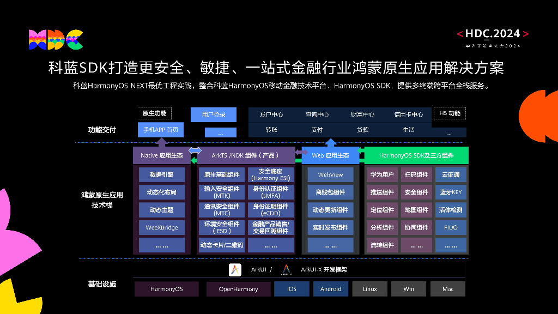The height and width of the screenshot is (314, 558).
Task: Click the 协同组件 block
Action: pos(416,227)
